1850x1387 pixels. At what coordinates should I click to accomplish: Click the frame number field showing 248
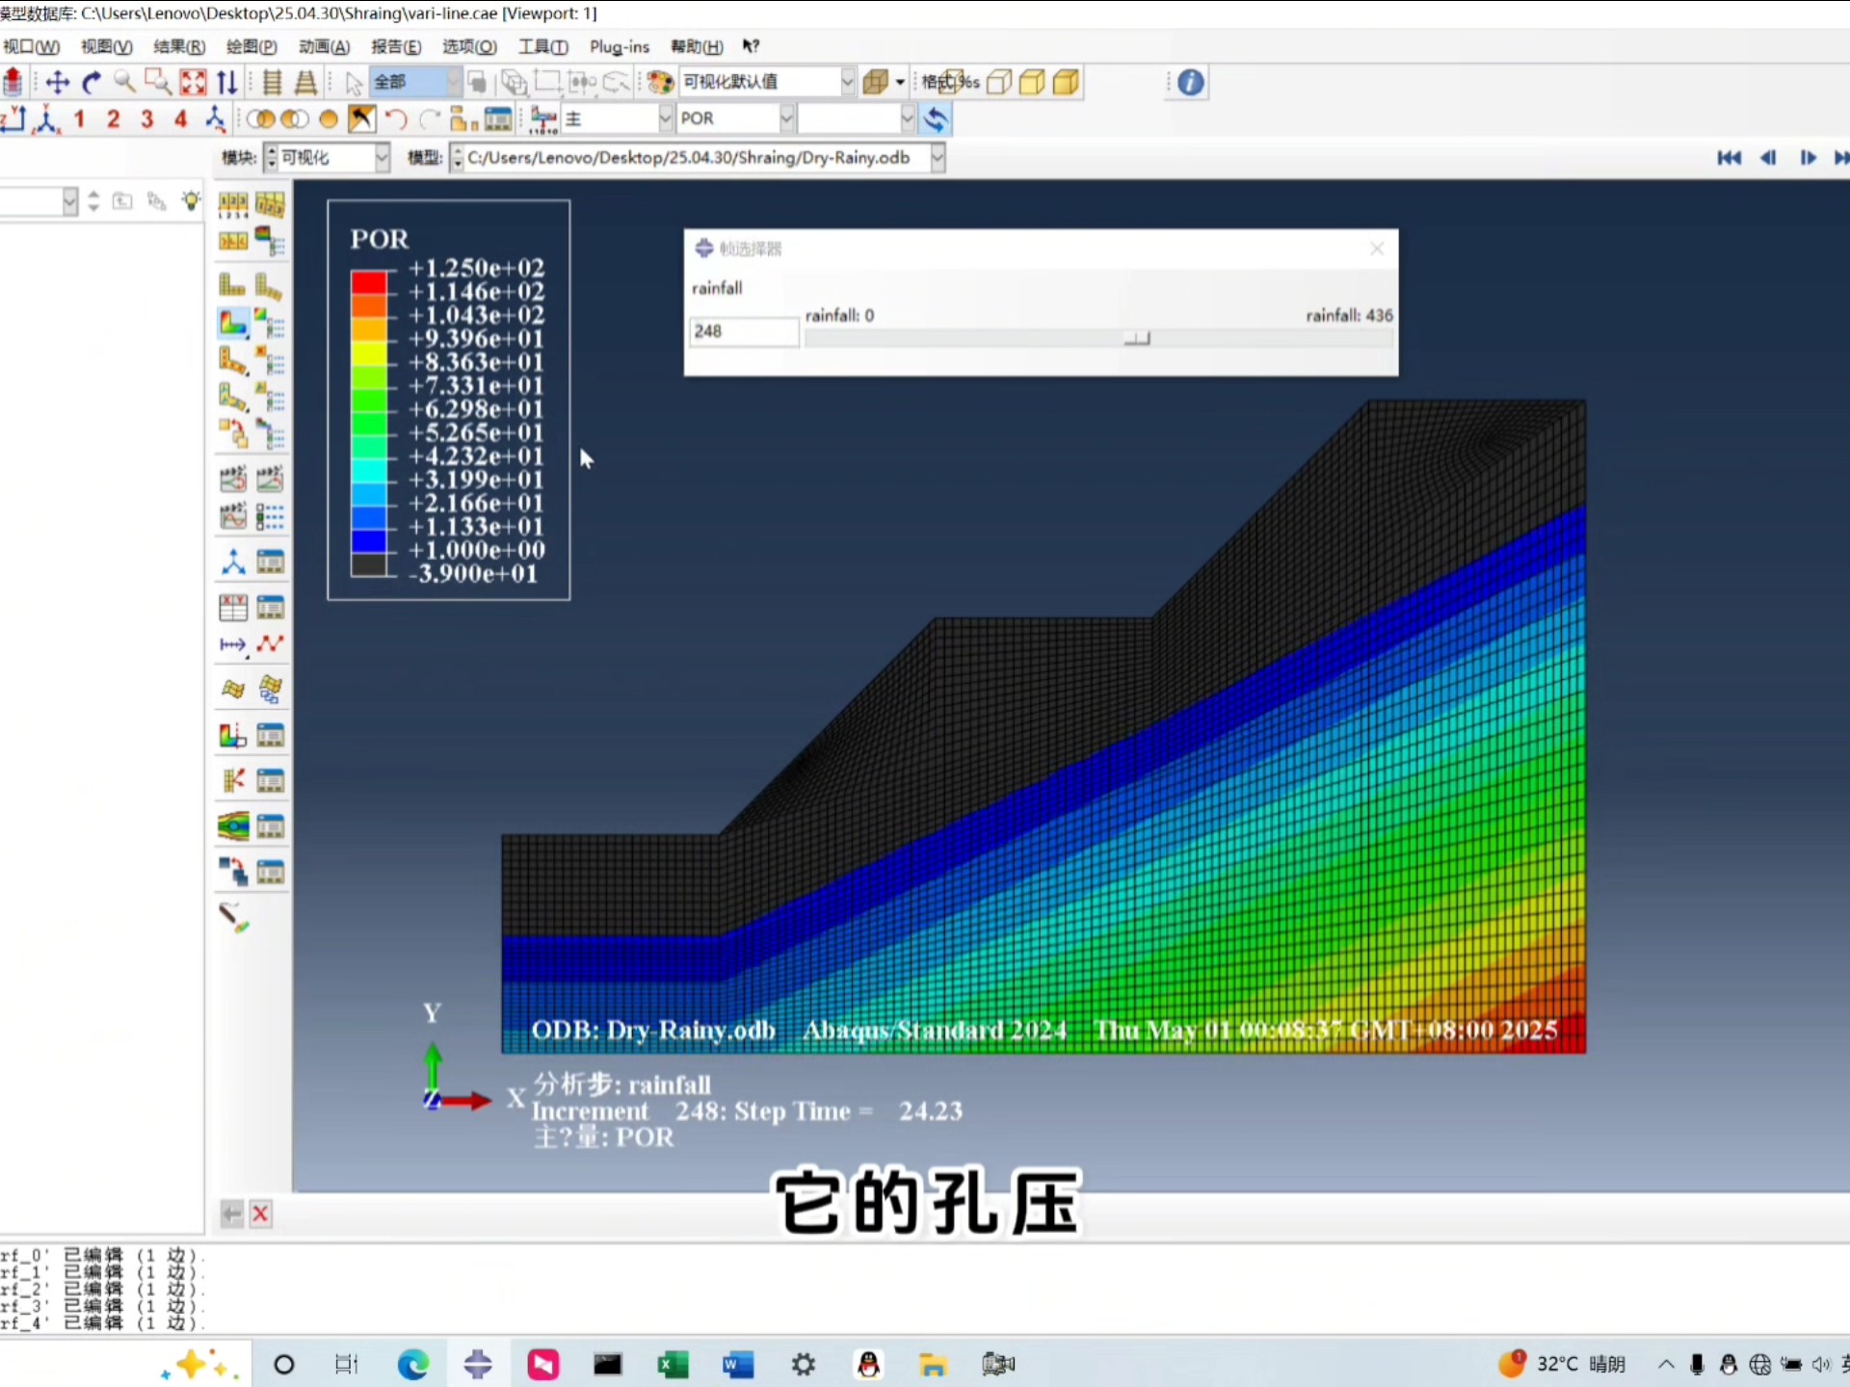click(x=742, y=331)
